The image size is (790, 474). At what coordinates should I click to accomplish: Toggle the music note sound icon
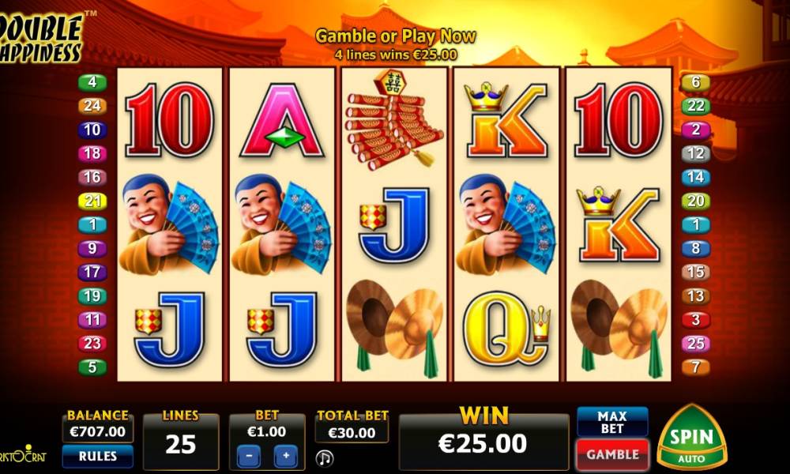coord(325,458)
